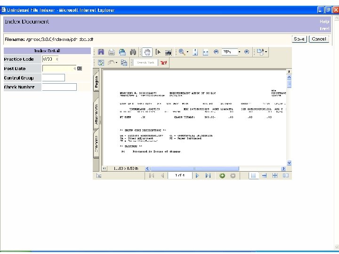The image size is (339, 254).
Task: Open the Post Date calendar picker
Action: pyautogui.click(x=80, y=69)
